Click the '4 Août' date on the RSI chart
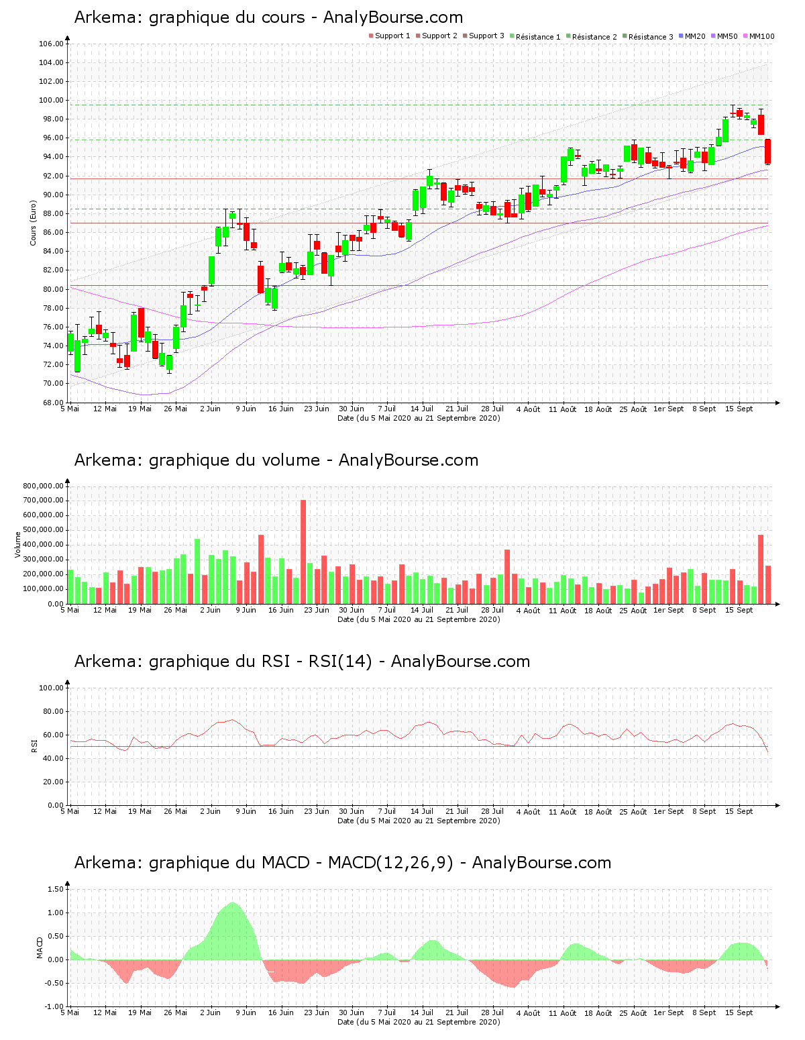805x1040 pixels. (x=528, y=812)
